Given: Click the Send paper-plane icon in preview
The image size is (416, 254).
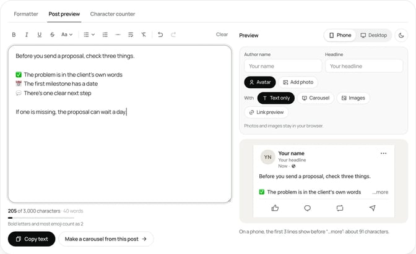Looking at the screenshot, I should 373,208.
